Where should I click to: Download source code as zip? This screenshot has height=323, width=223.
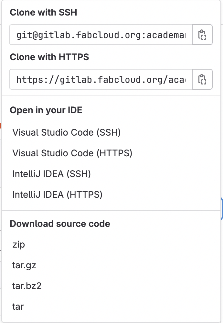pos(19,244)
